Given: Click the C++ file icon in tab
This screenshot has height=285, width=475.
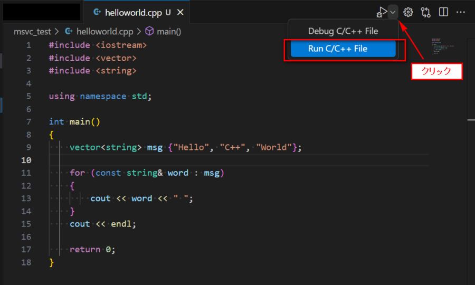Looking at the screenshot, I should tap(97, 12).
